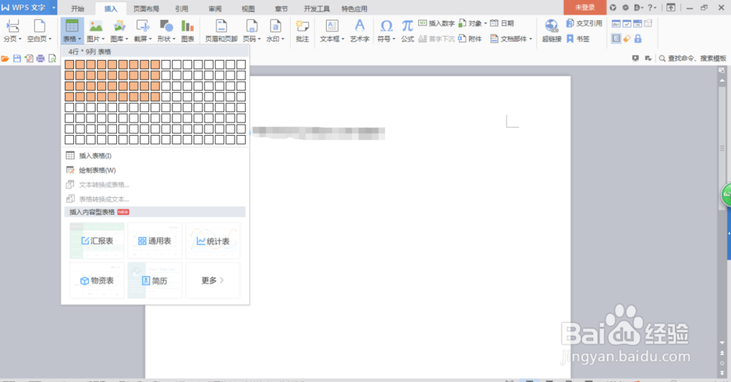Screen dimensions: 731x382
Task: Select the 物资表 table template
Action: tap(97, 280)
